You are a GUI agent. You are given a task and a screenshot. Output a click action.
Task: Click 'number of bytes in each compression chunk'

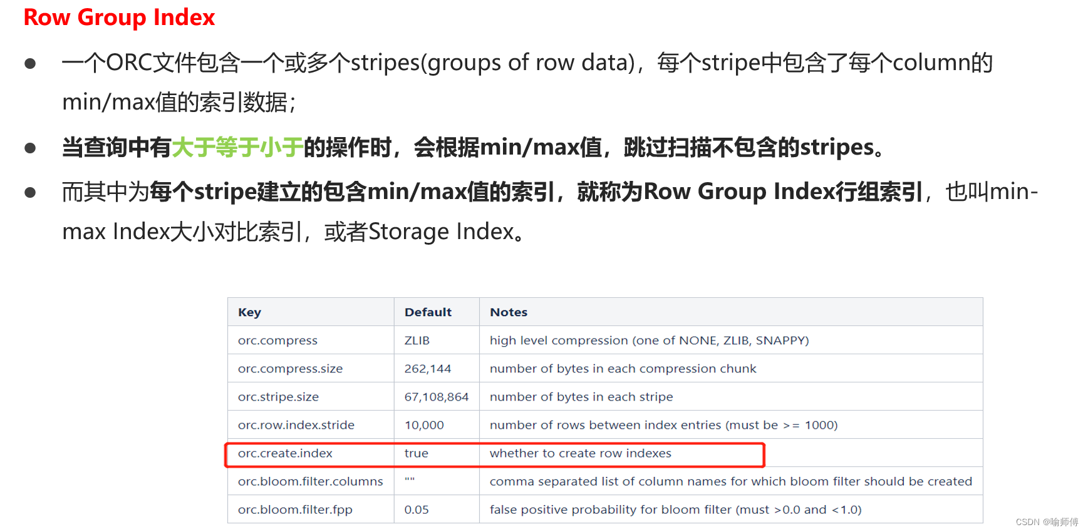(x=623, y=369)
